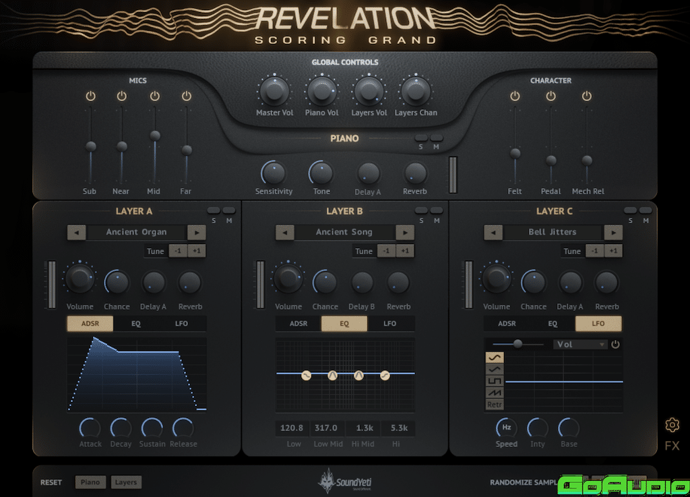Click the Layer A Volume knob

(80, 279)
